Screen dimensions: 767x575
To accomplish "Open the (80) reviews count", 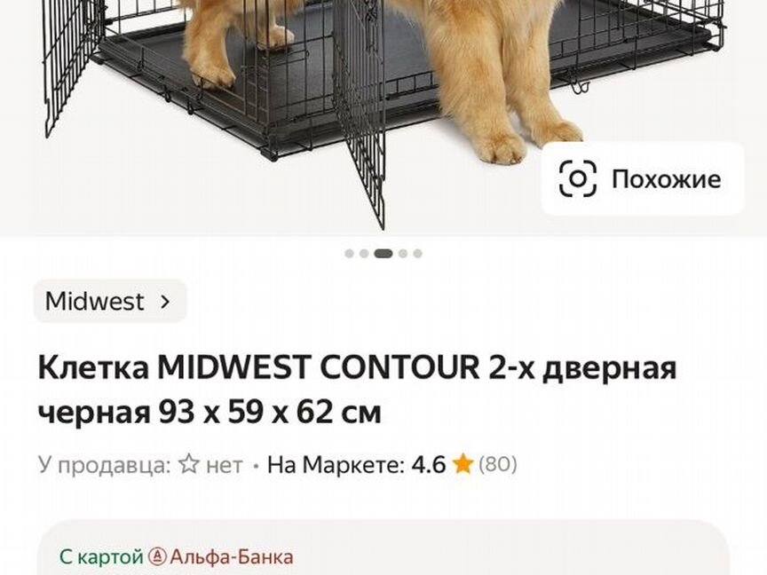I will coord(497,464).
